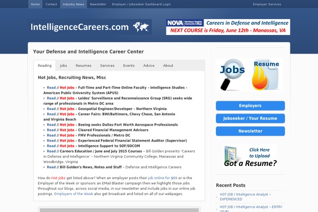Click the Jobseeker / Your Resume button
The image size is (318, 212).
click(x=250, y=119)
